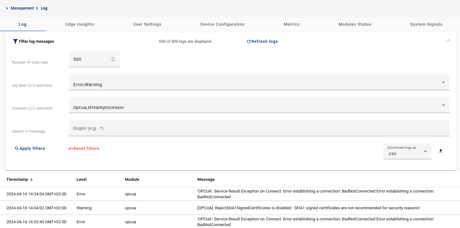Switch to the Edge Insights tab

coord(80,24)
